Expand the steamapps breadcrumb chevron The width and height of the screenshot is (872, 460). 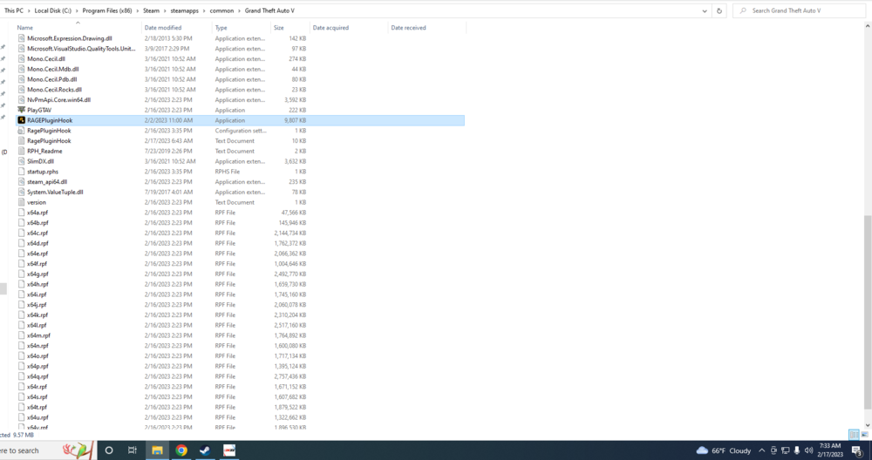204,10
